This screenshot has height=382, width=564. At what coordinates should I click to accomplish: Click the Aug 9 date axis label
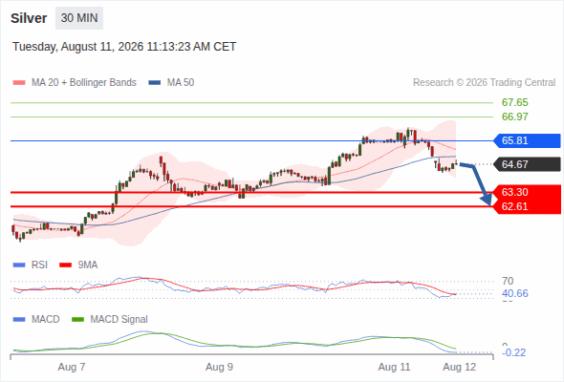point(219,367)
